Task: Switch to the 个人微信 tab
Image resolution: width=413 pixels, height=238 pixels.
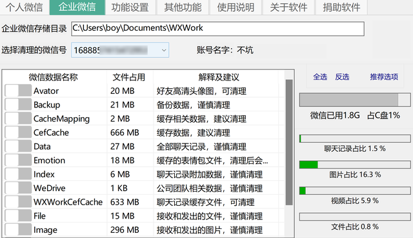Action: [25, 7]
